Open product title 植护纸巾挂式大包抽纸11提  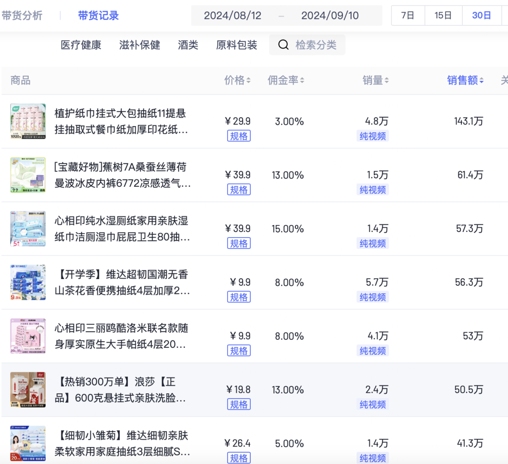[121, 121]
